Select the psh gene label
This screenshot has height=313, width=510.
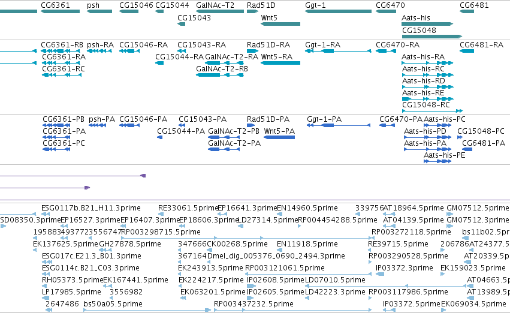tap(93, 5)
